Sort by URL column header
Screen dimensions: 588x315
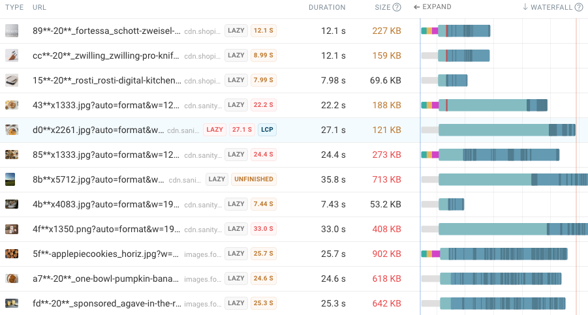(x=39, y=8)
